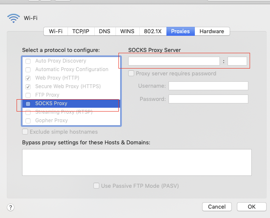Open the Hardware tab
Viewport: 270px width, 218px height.
pos(212,31)
